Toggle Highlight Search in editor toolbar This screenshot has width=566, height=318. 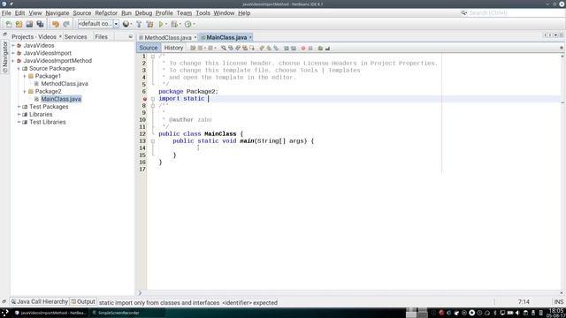(245, 48)
